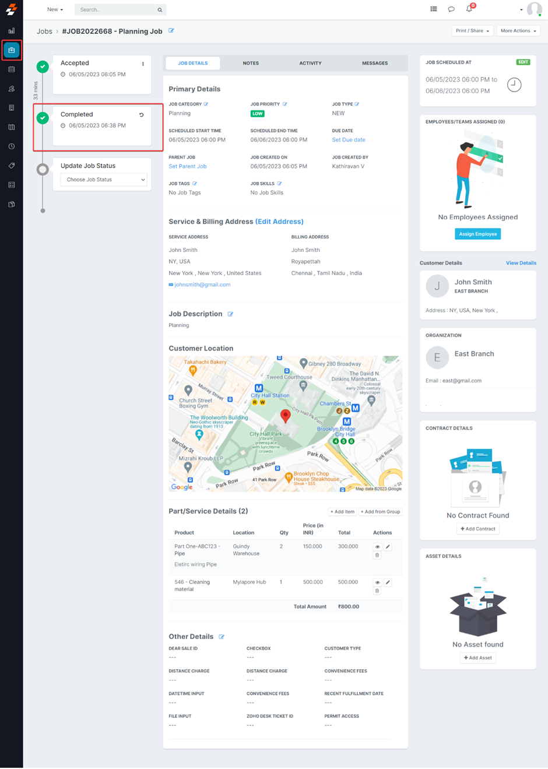Open the Choose Job Status dropdown

pos(104,180)
